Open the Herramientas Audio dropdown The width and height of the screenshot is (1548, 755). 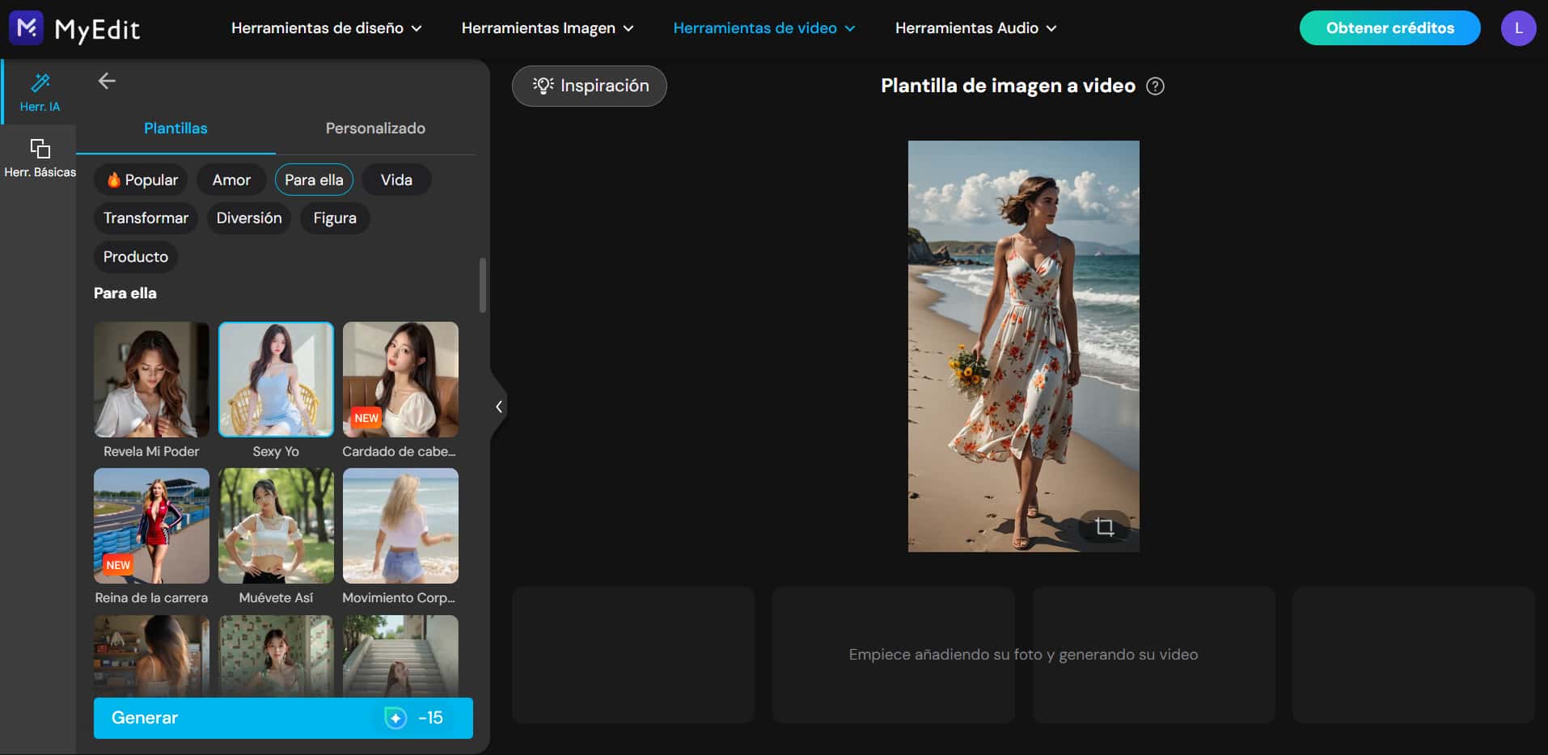coord(975,27)
